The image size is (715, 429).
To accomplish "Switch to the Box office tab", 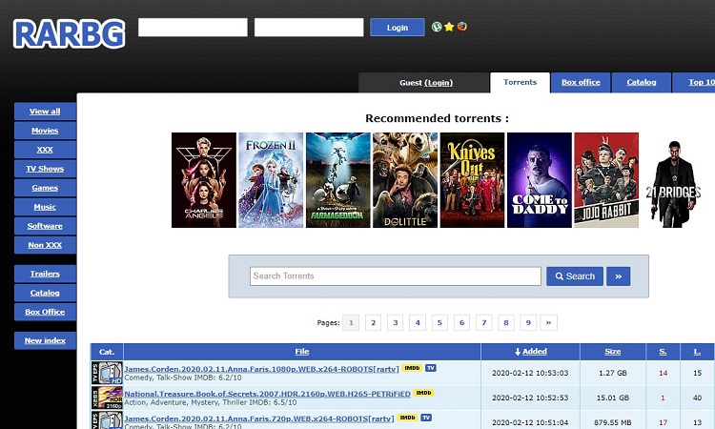I will [581, 83].
